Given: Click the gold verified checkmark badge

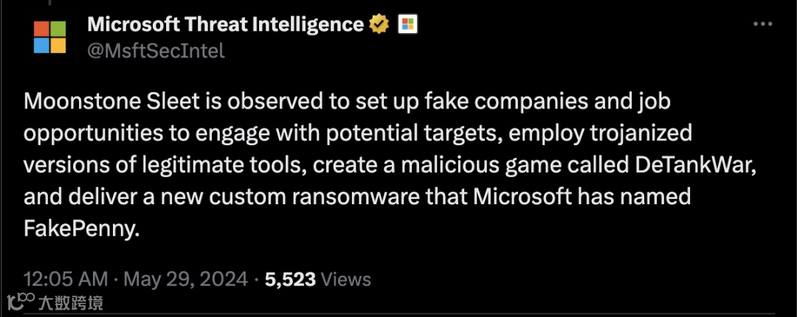Looking at the screenshot, I should point(379,24).
